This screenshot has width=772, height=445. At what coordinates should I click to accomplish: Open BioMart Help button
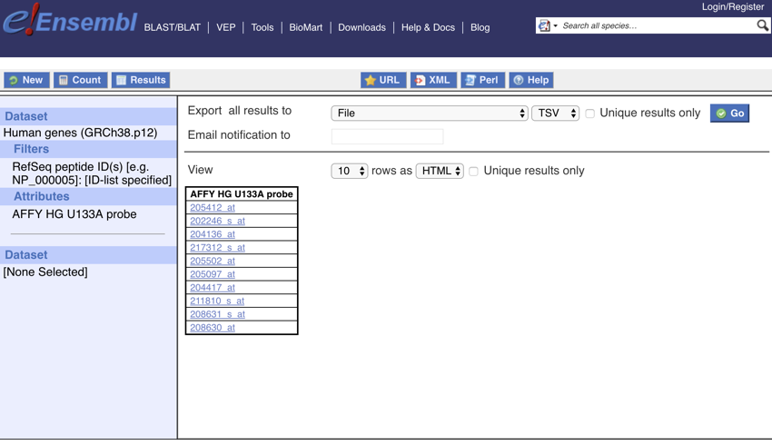(x=530, y=80)
